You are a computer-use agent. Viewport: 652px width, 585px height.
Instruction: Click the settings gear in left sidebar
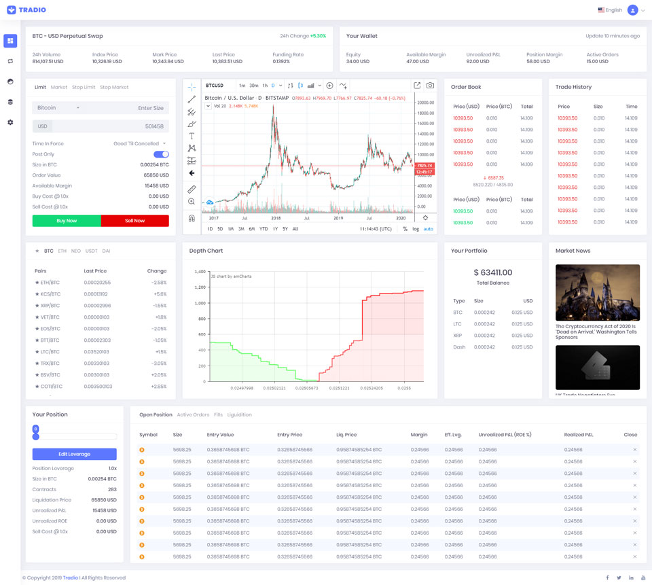click(10, 122)
